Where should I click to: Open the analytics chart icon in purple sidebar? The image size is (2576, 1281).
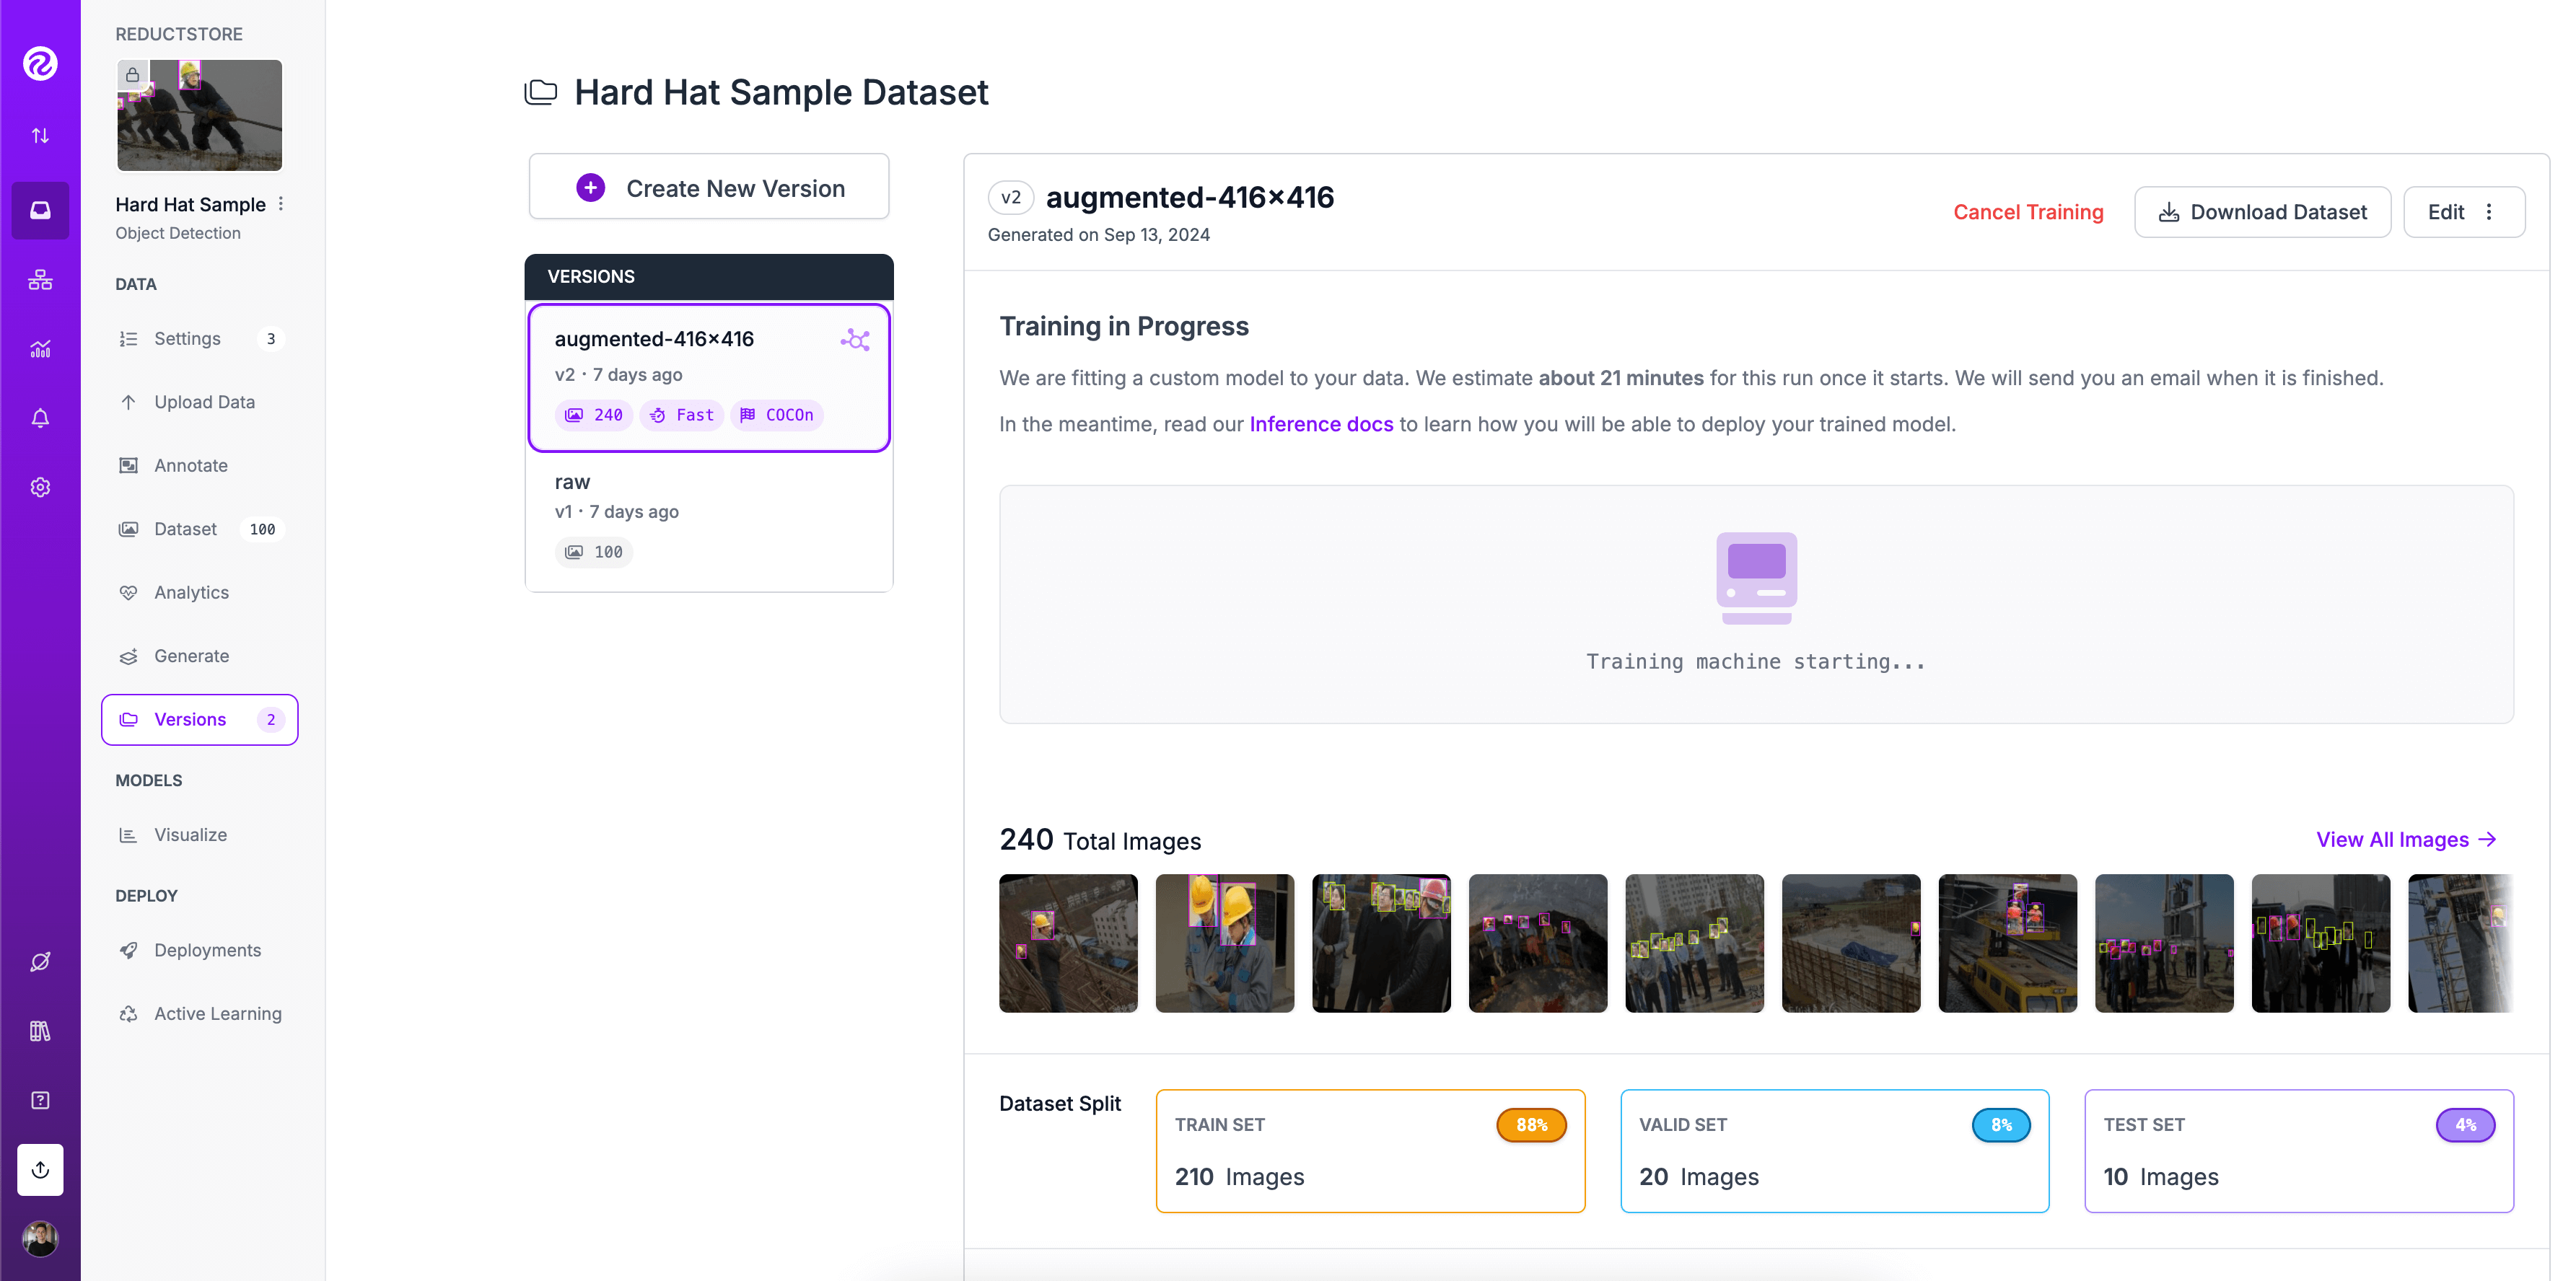coord(40,348)
